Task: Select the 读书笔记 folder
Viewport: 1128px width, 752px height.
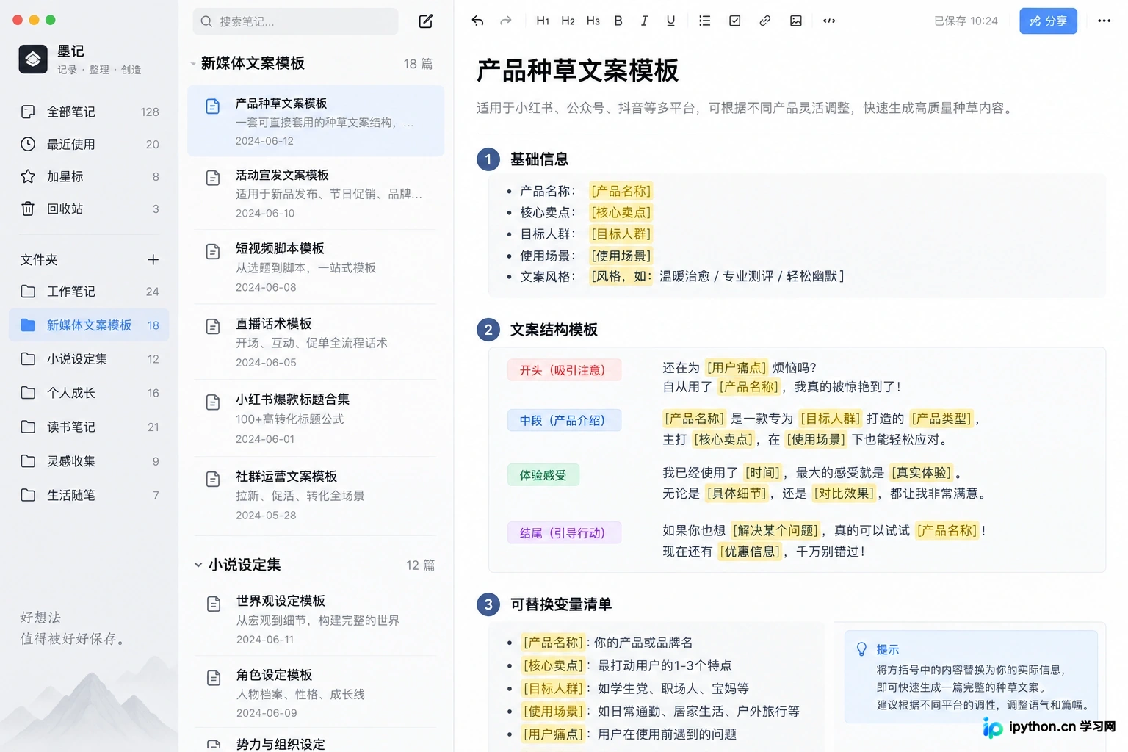Action: (x=89, y=427)
